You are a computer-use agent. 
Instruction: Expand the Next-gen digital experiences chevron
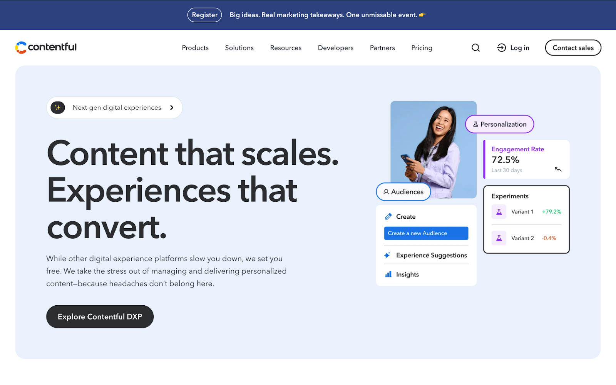[172, 107]
